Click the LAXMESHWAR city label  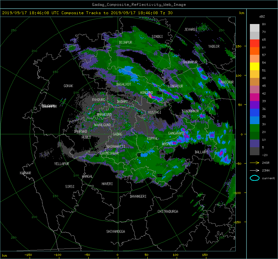109,153
